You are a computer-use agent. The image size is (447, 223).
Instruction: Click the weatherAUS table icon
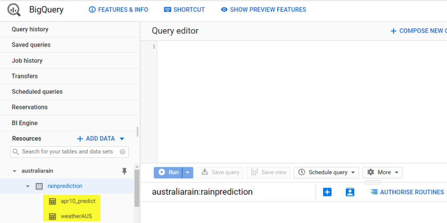(x=52, y=216)
